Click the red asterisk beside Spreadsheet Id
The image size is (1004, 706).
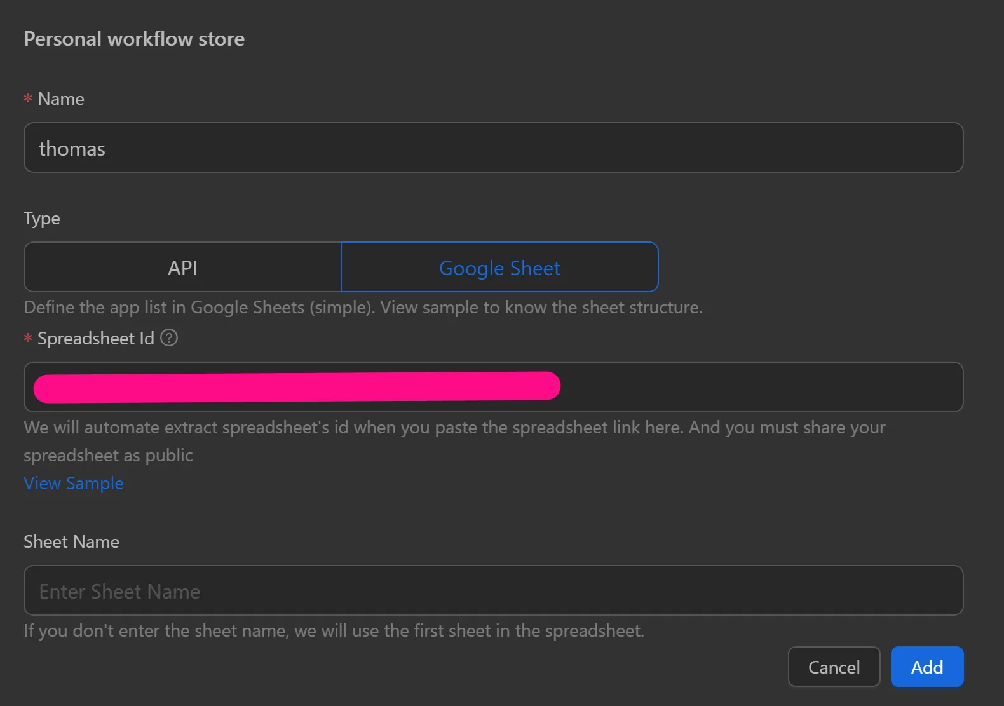tap(28, 339)
